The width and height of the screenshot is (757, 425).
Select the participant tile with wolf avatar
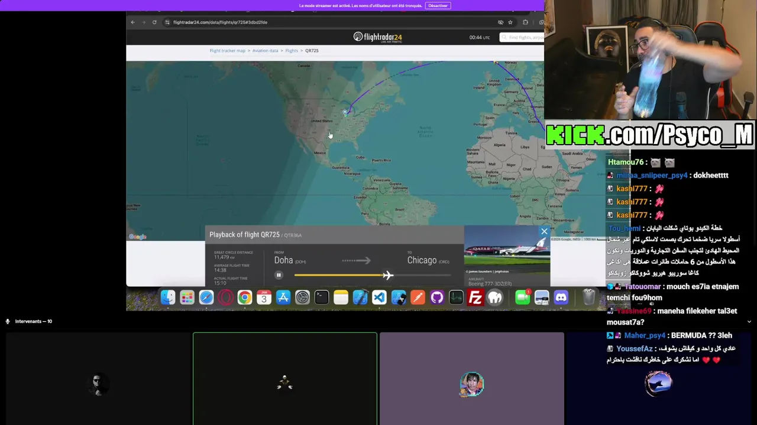pyautogui.click(x=659, y=379)
